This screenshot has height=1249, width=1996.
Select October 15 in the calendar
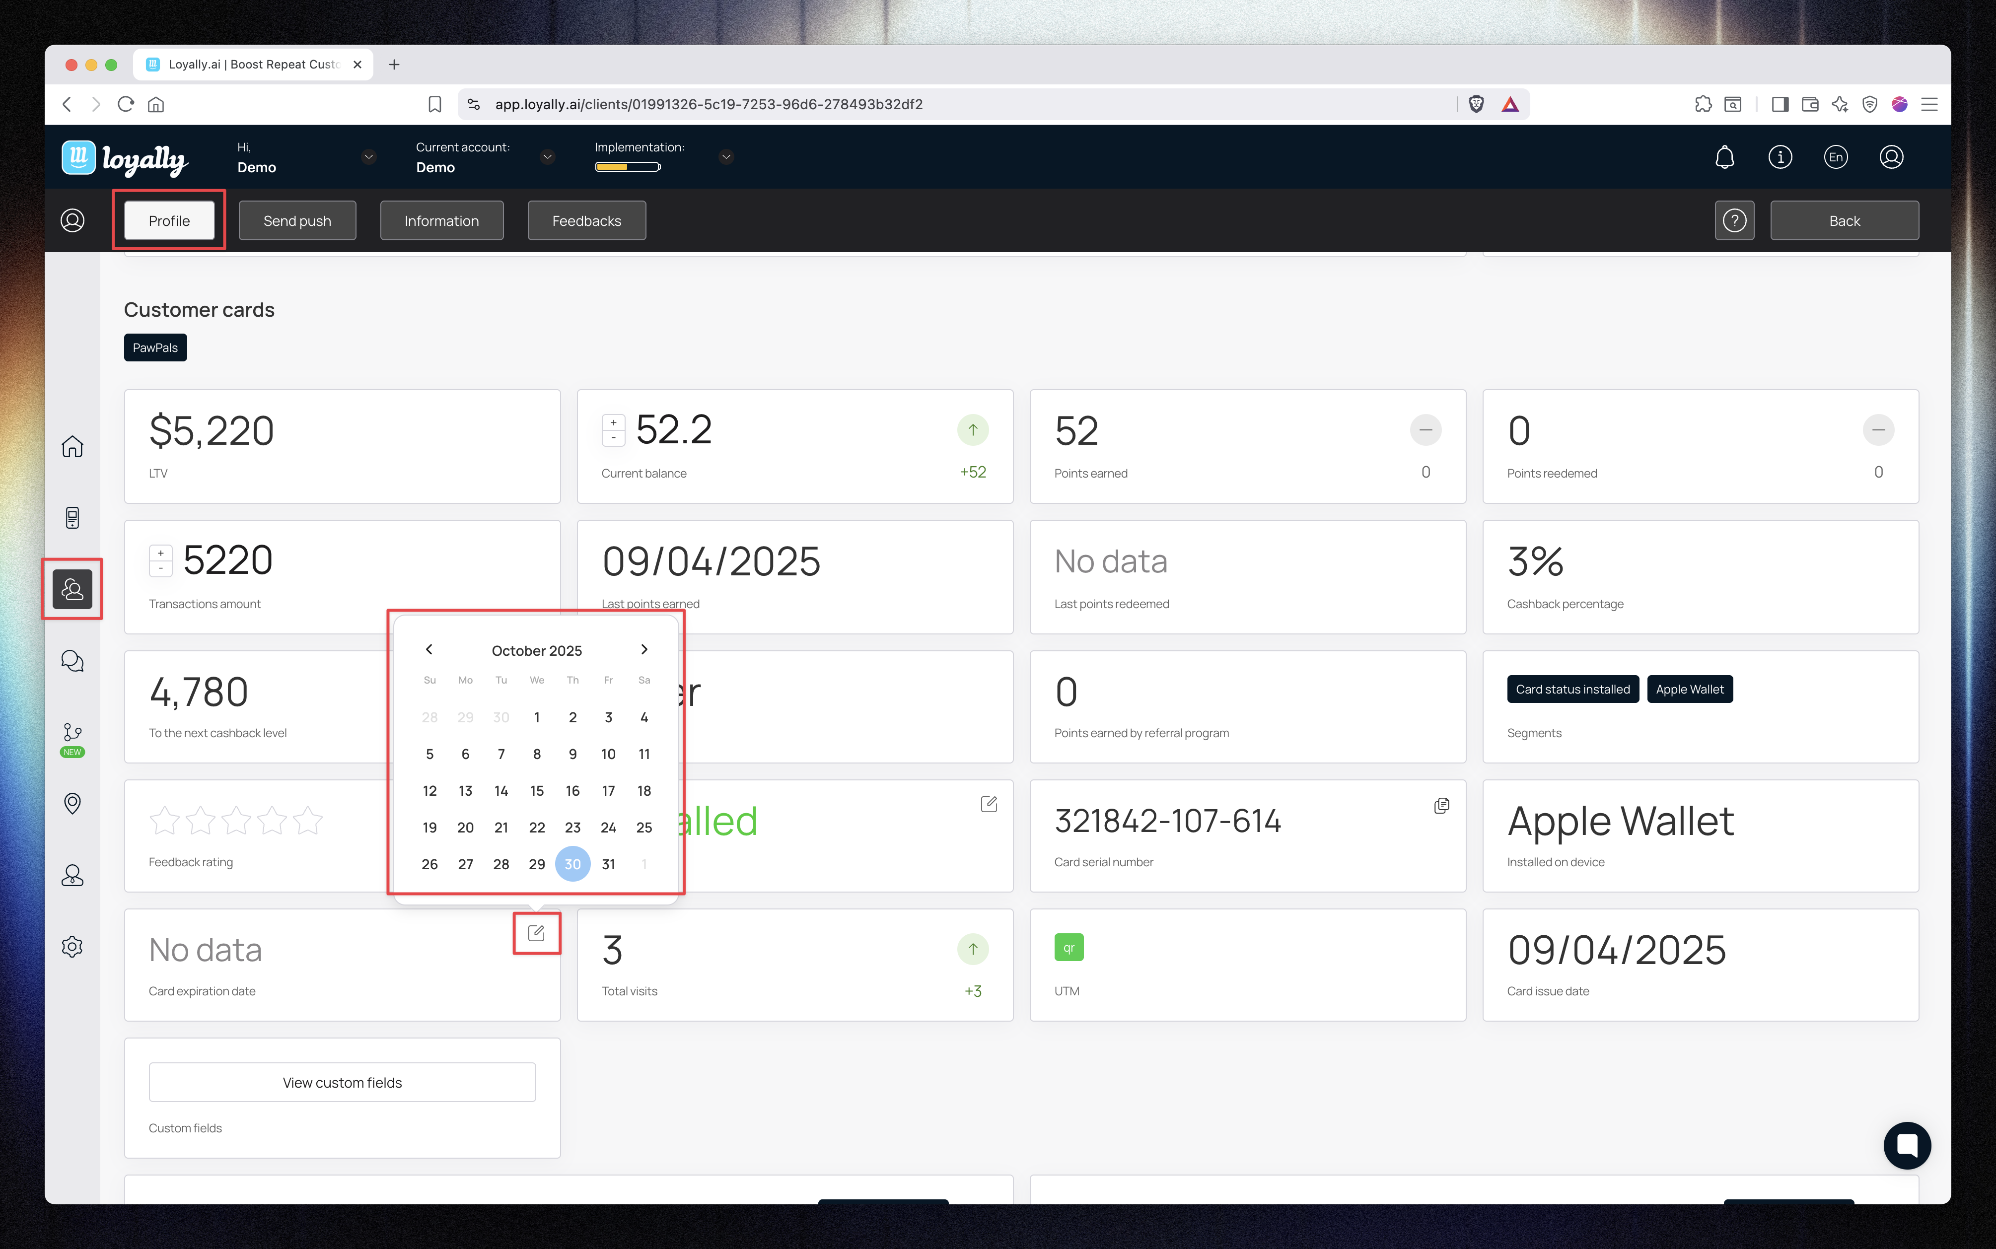(537, 790)
